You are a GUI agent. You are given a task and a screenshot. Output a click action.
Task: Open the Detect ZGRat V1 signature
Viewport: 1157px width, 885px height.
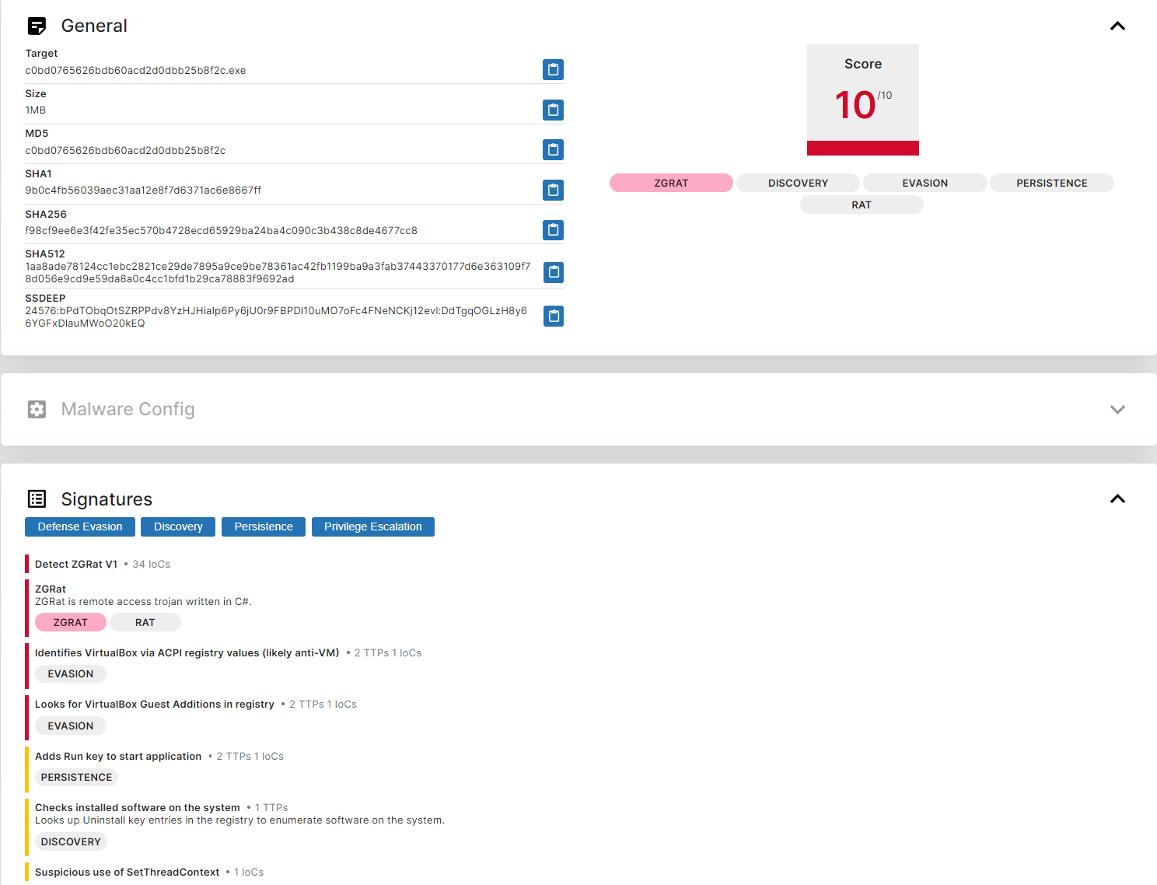76,565
